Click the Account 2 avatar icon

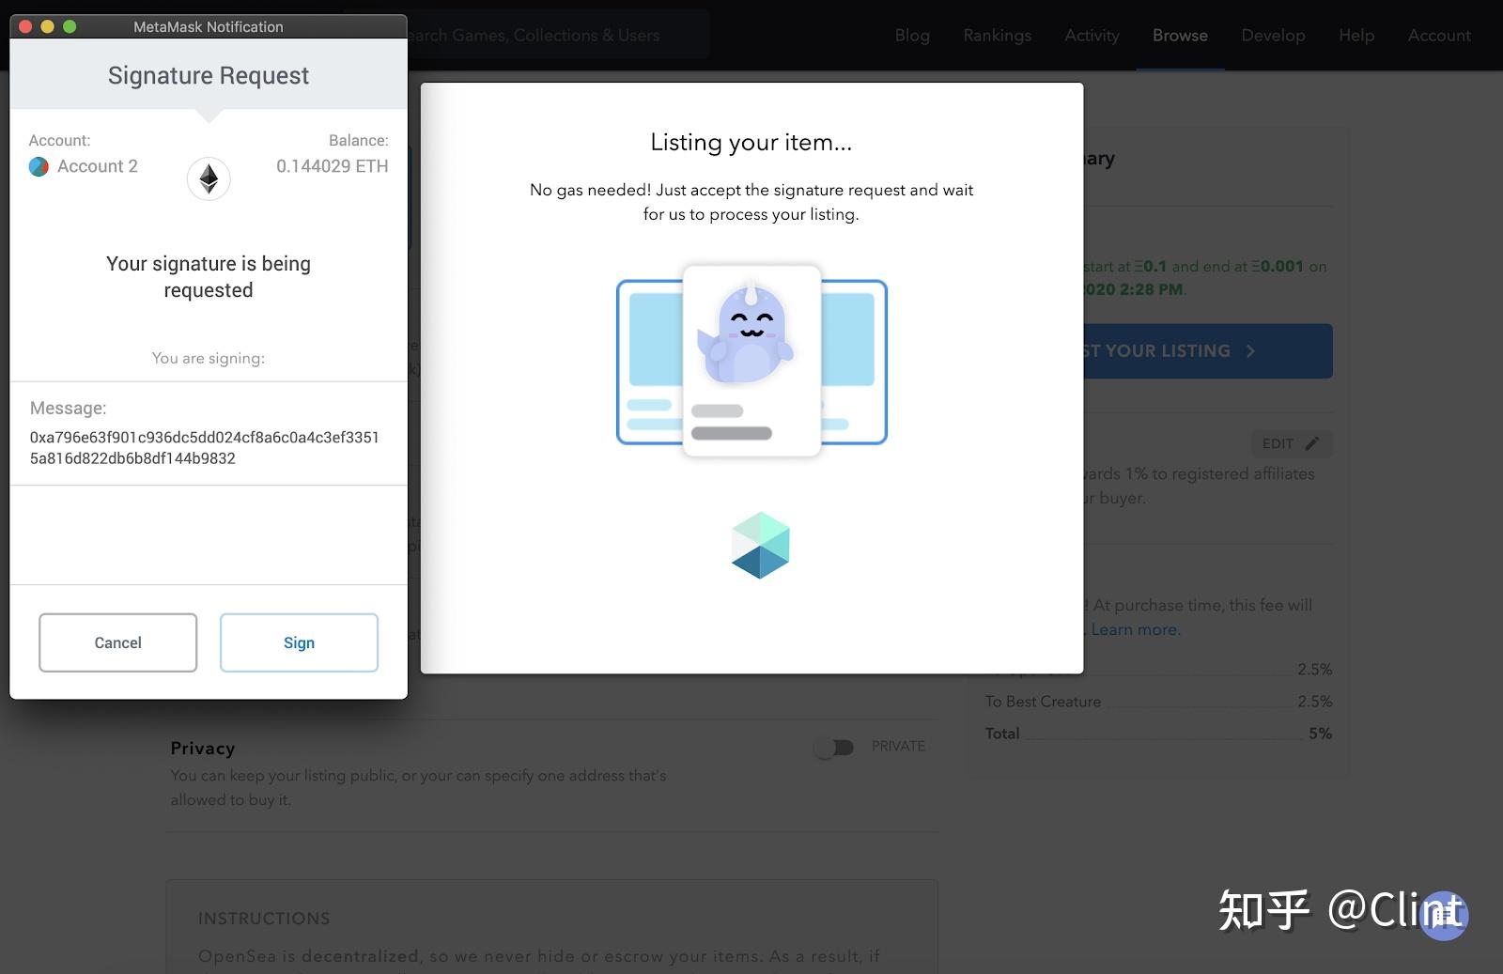(38, 166)
